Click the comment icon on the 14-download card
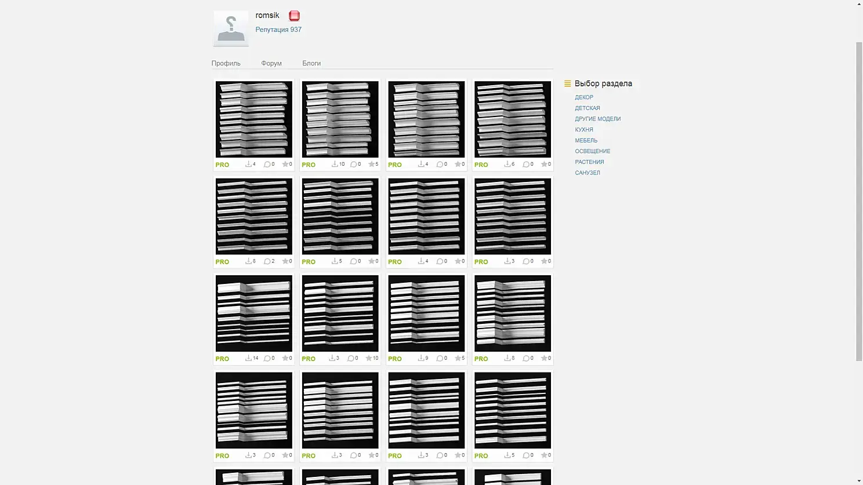 [x=267, y=358]
